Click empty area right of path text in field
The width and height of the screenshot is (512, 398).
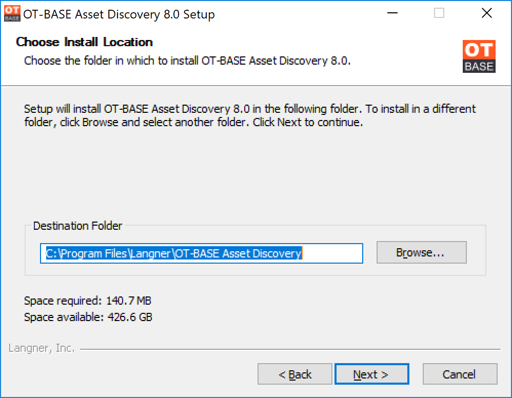(x=332, y=253)
